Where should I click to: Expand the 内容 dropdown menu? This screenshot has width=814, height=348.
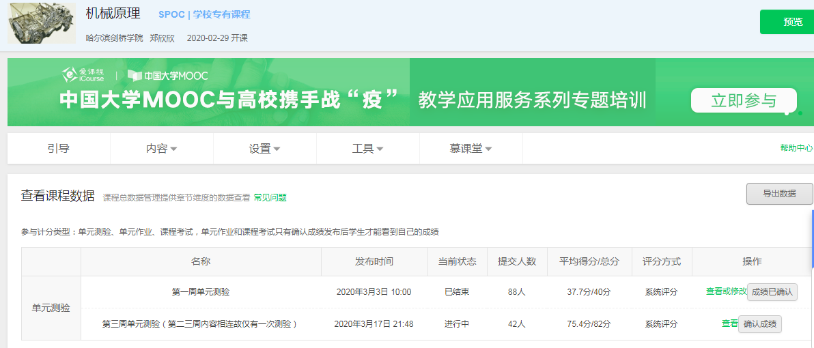click(x=161, y=149)
